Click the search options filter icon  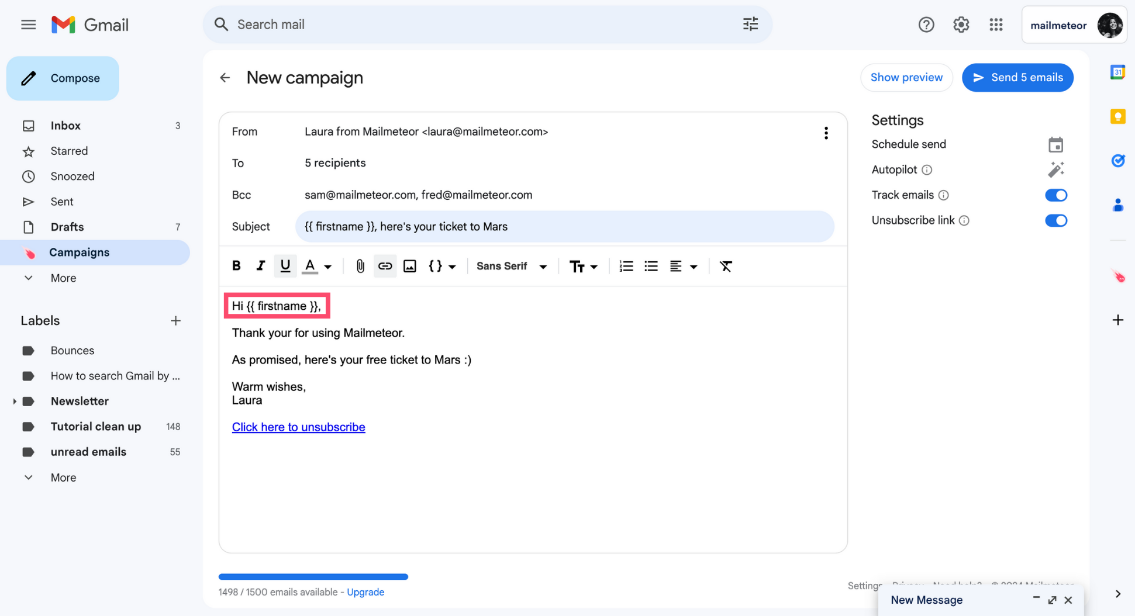point(750,24)
